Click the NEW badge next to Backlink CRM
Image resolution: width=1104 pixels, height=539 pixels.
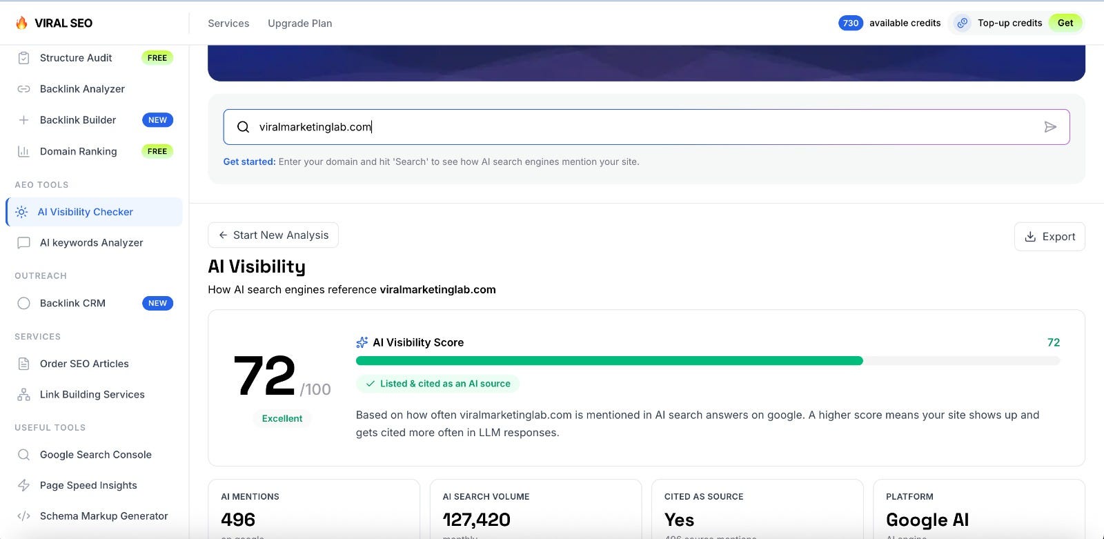tap(157, 303)
